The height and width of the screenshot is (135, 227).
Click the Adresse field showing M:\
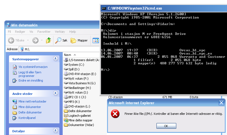[59, 49]
